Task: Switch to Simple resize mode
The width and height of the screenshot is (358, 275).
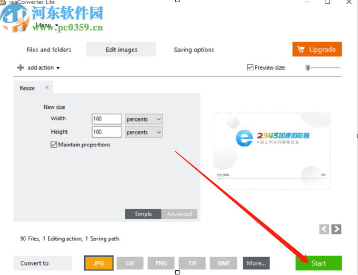Action: [143, 214]
